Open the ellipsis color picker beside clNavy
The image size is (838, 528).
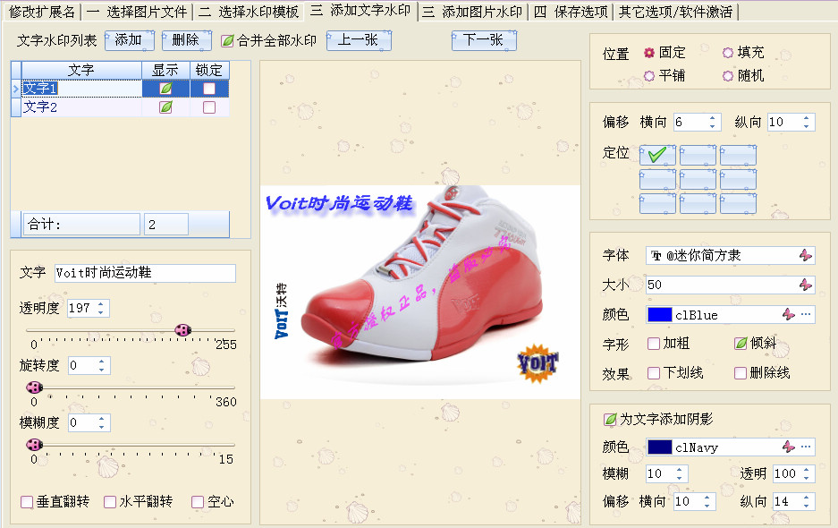pos(806,447)
